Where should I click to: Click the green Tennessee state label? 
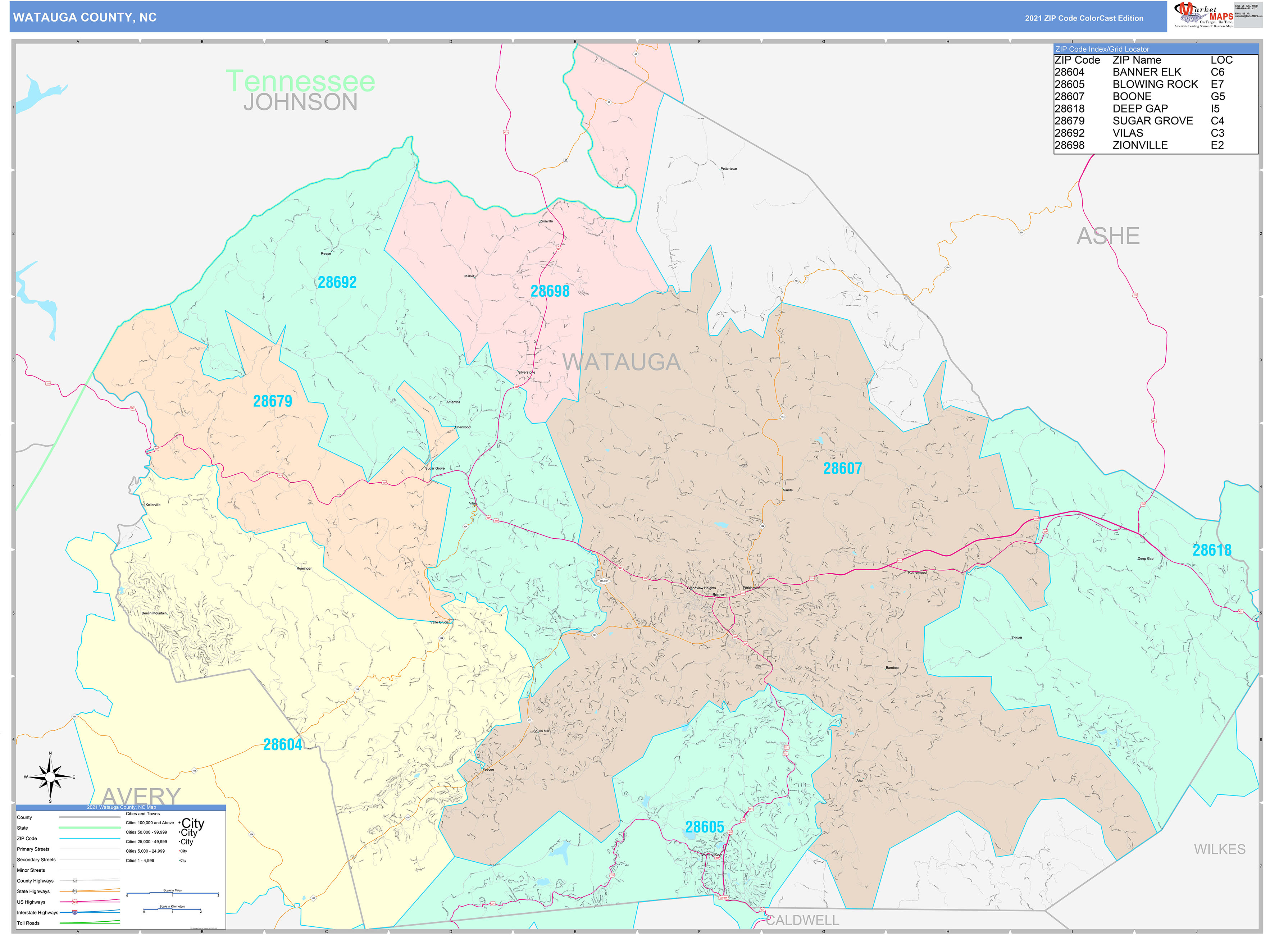pos(300,81)
